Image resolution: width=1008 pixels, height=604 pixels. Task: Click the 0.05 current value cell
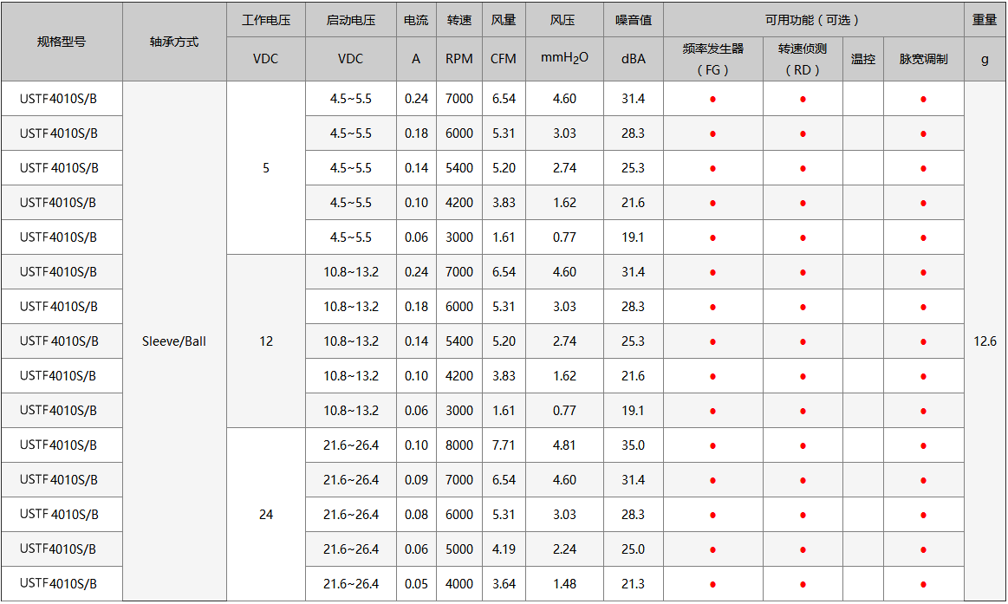point(416,584)
